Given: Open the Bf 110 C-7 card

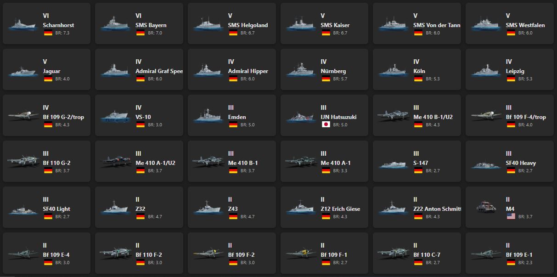Looking at the screenshot, I should [x=417, y=253].
